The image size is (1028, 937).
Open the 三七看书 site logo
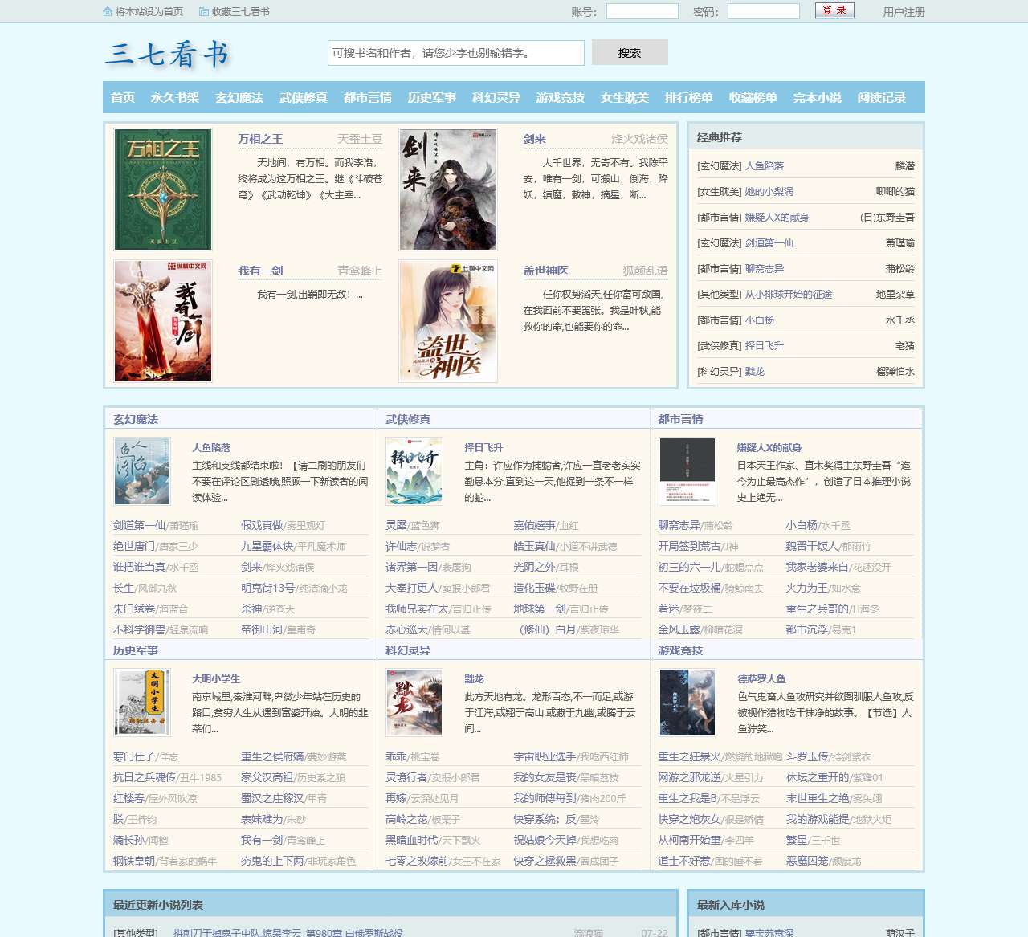pos(168,55)
